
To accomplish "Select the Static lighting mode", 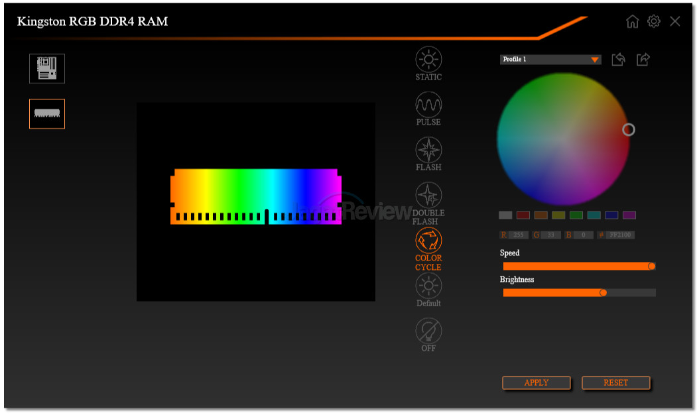I will (428, 63).
